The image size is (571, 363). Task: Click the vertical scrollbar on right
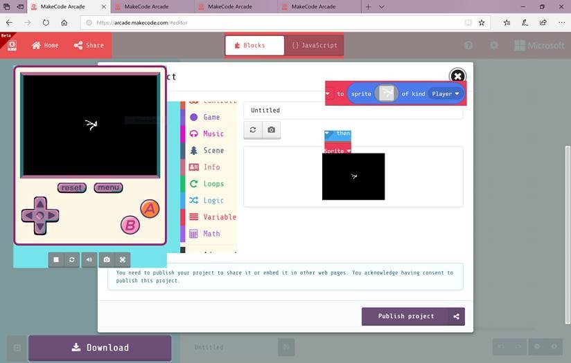click(568, 234)
